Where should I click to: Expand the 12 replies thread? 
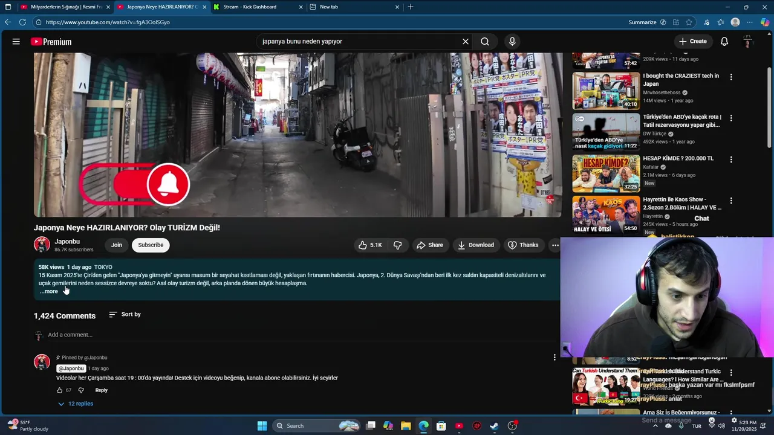click(76, 404)
